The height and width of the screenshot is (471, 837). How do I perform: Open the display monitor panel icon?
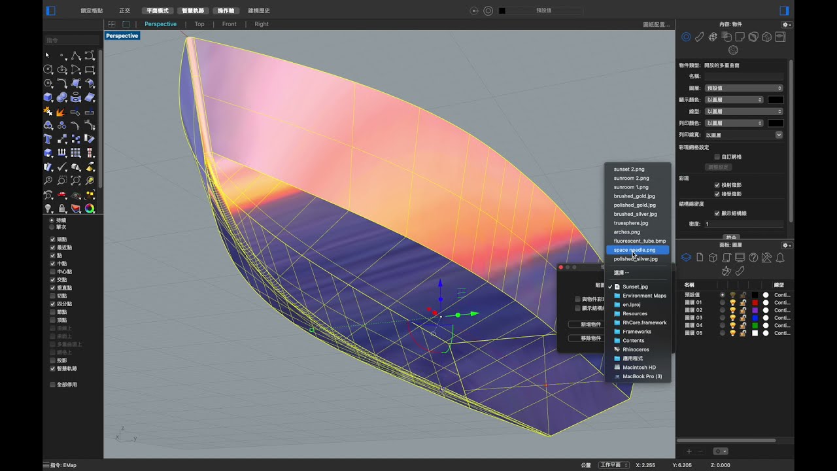point(740,258)
